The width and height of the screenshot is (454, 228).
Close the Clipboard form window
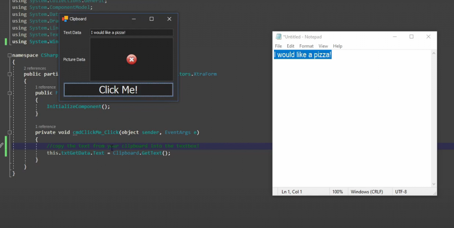169,19
